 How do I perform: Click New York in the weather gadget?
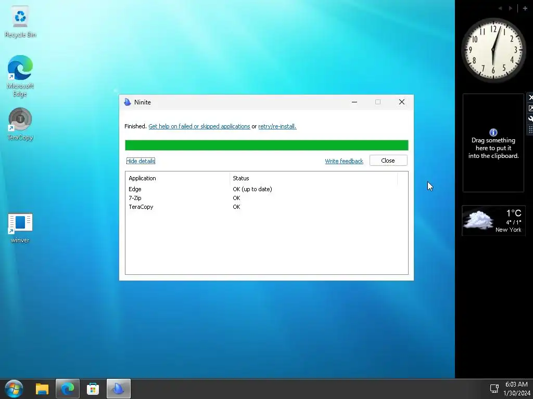coord(508,230)
